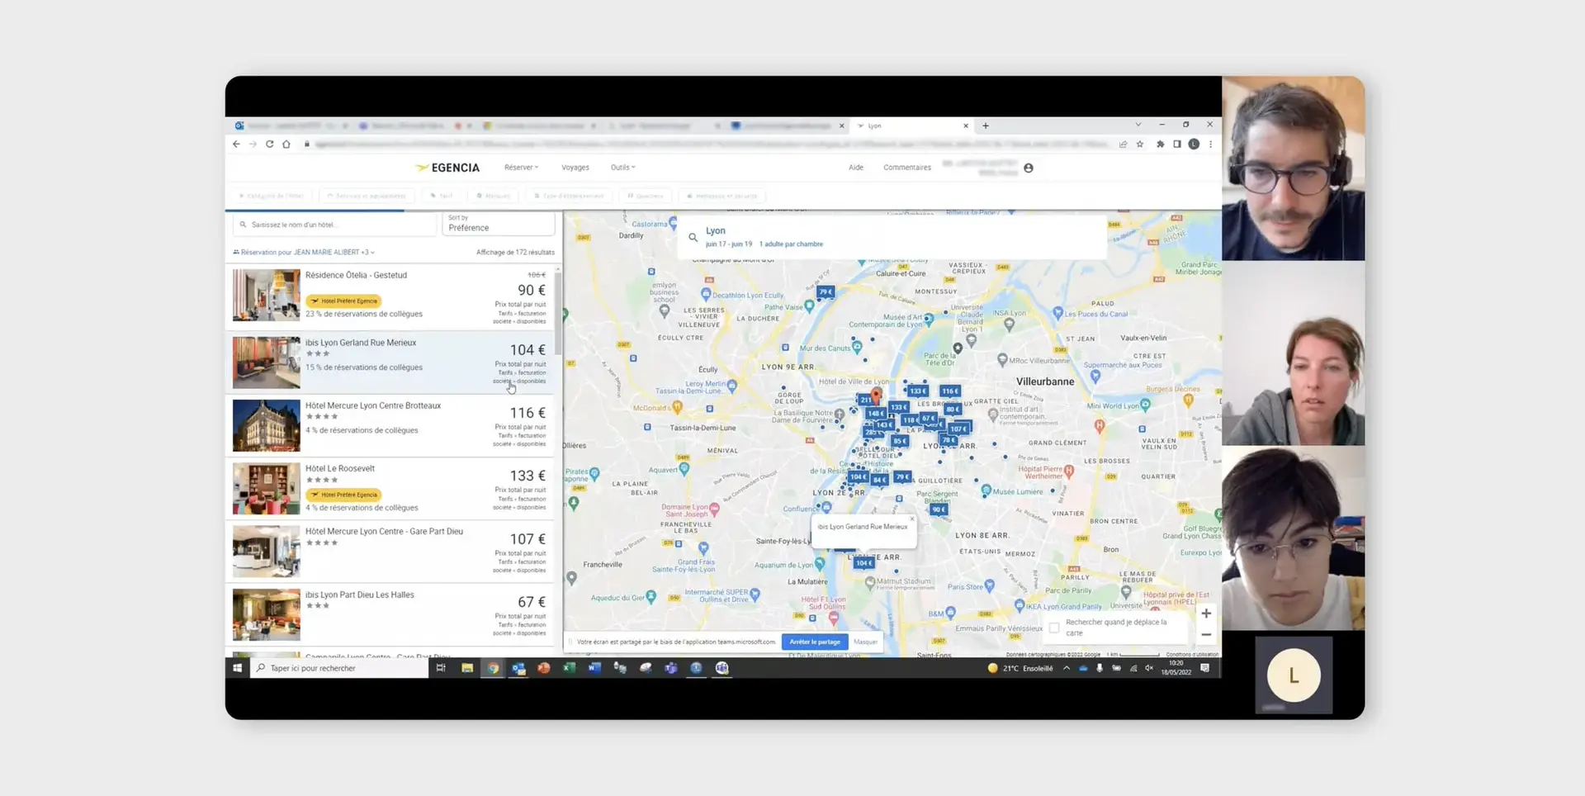This screenshot has height=796, width=1585.
Task: Open the Sort by Préférence dropdown
Action: tap(499, 224)
